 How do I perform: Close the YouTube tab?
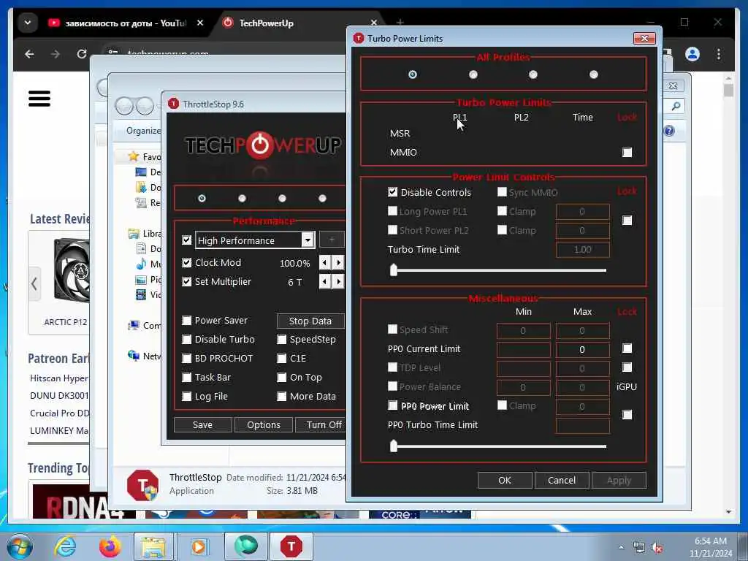pyautogui.click(x=200, y=23)
